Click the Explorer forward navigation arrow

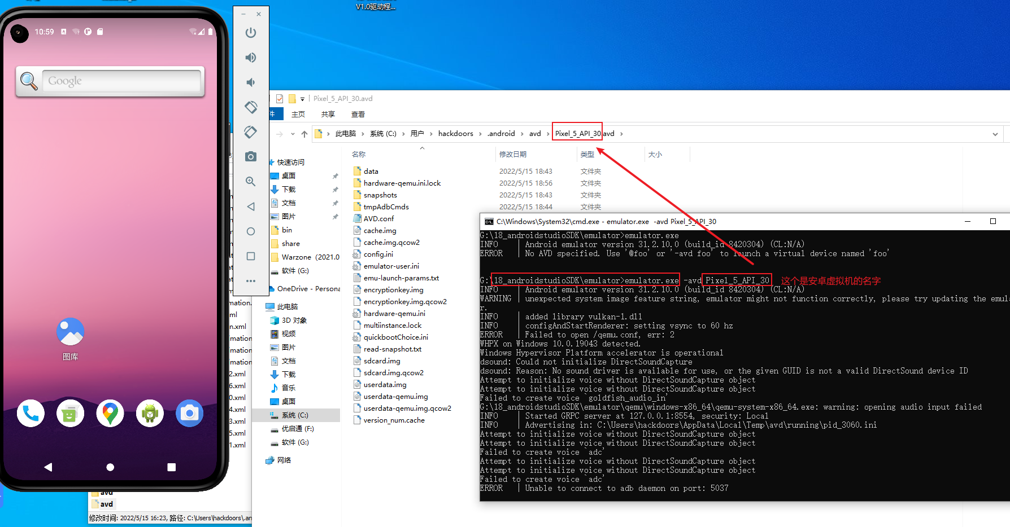pos(280,134)
